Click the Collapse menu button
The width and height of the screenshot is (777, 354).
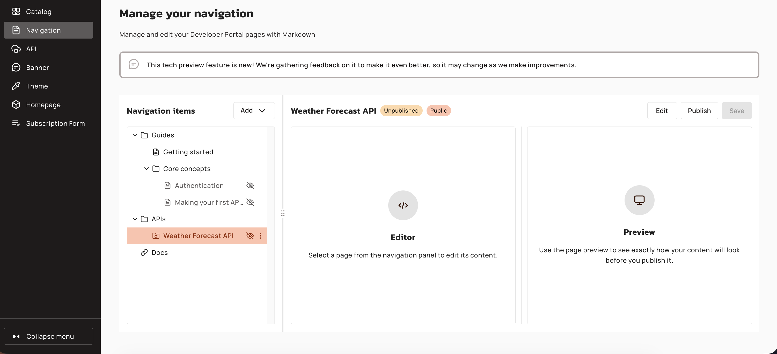48,336
